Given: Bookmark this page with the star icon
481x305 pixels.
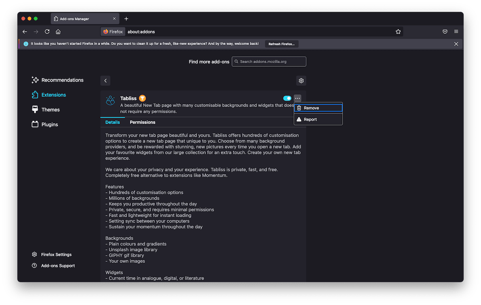Looking at the screenshot, I should click(x=398, y=32).
